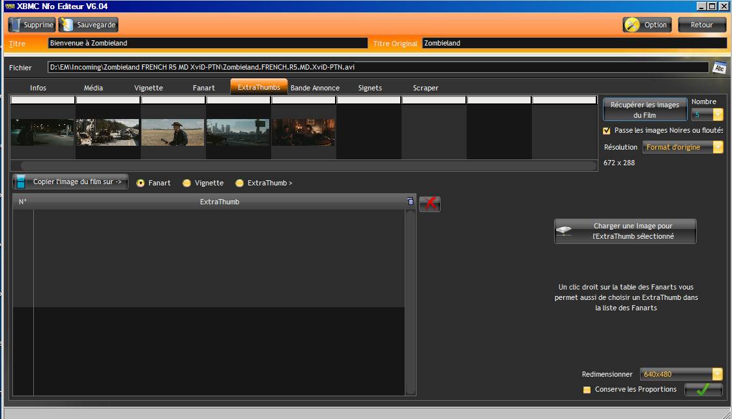Click Copier l'image du film sur button
This screenshot has height=419, width=732.
70,182
